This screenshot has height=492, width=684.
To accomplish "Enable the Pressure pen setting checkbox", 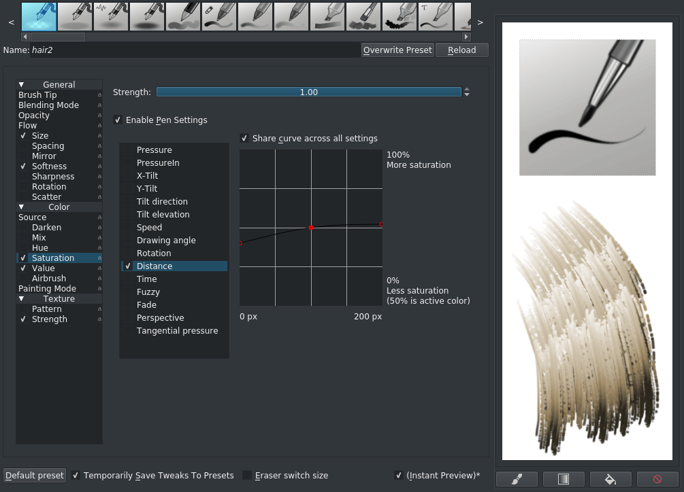I will tap(128, 150).
